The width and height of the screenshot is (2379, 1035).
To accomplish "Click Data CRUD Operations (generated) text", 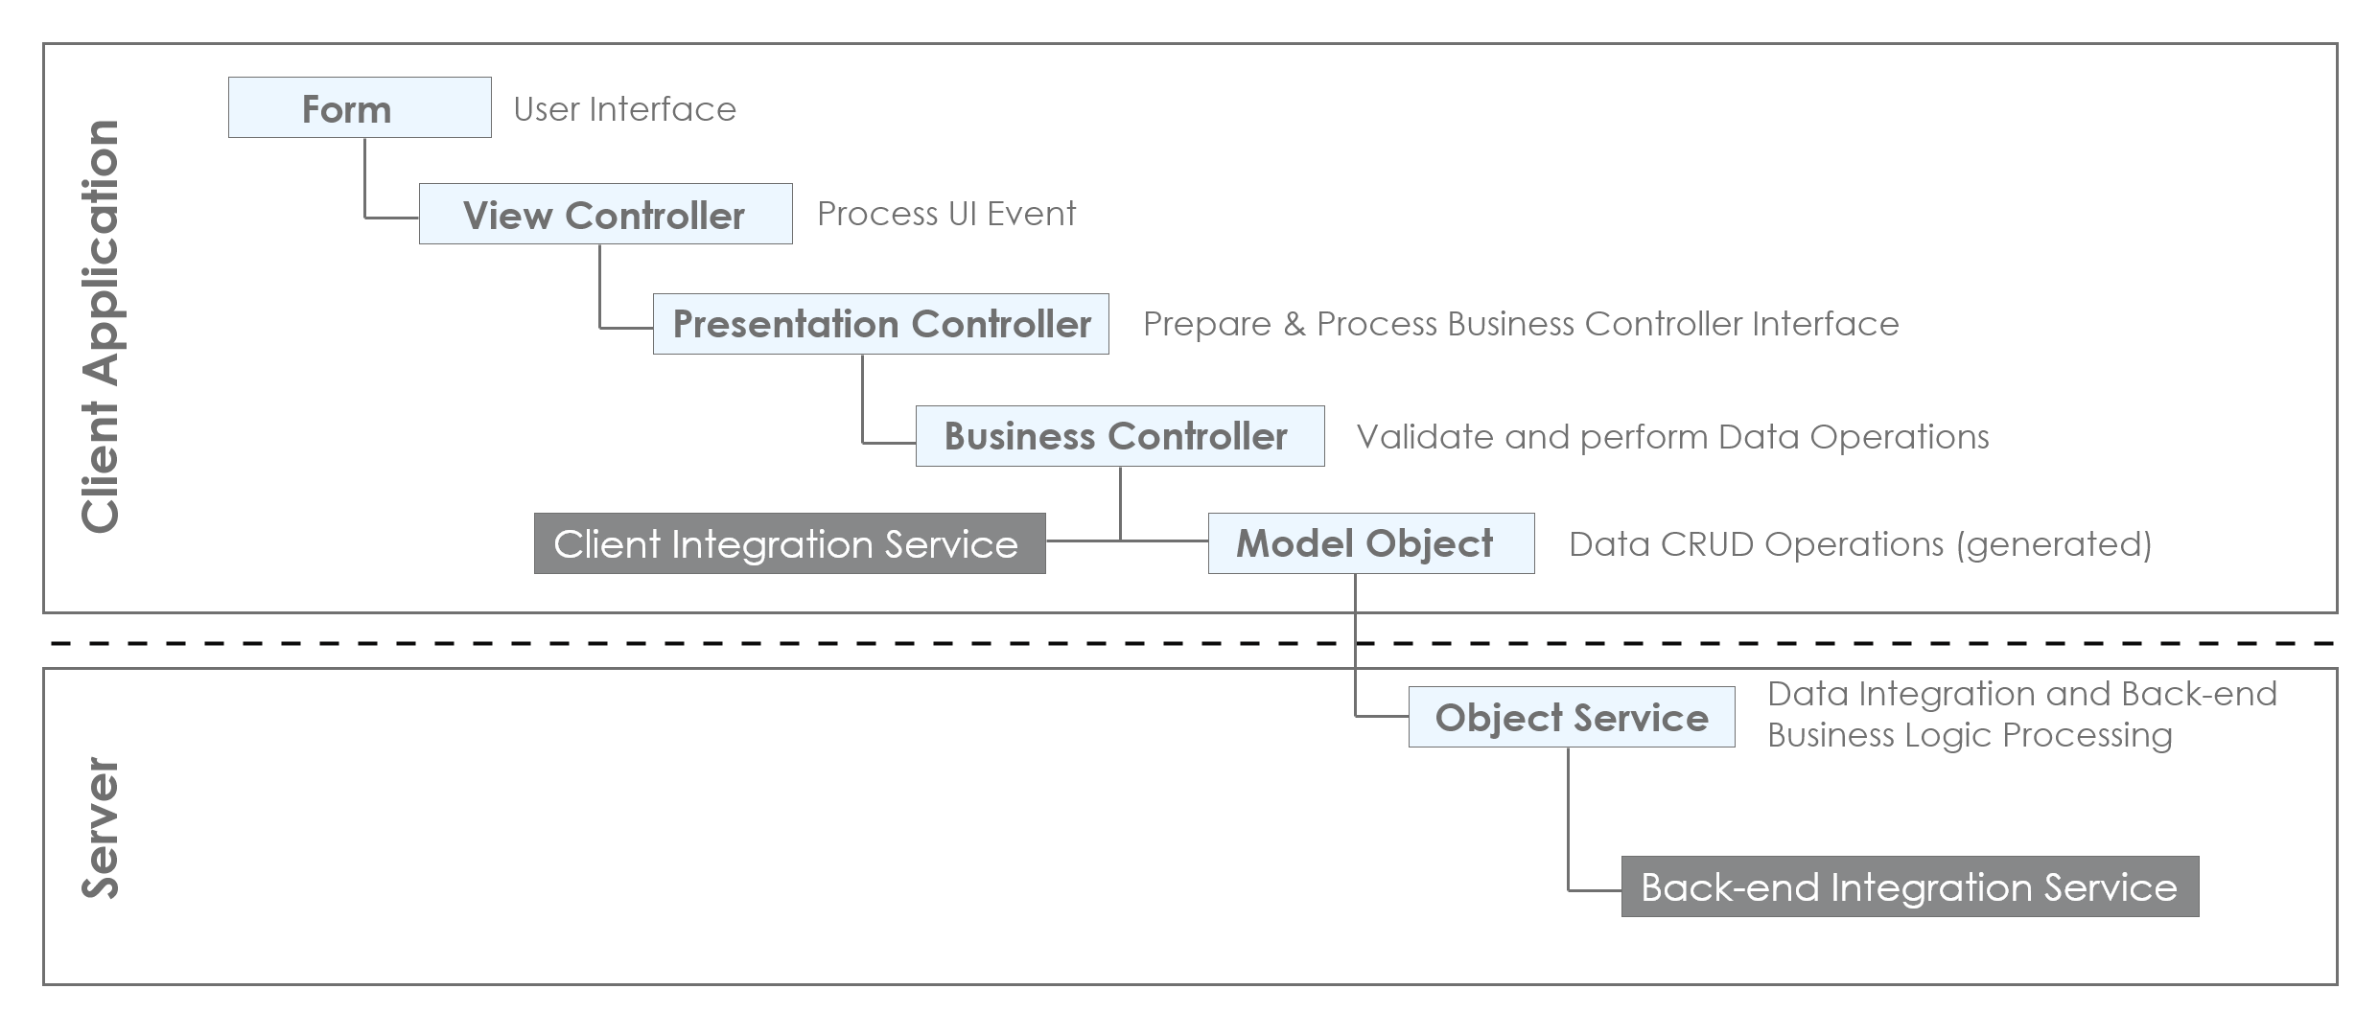I will click(x=1860, y=544).
